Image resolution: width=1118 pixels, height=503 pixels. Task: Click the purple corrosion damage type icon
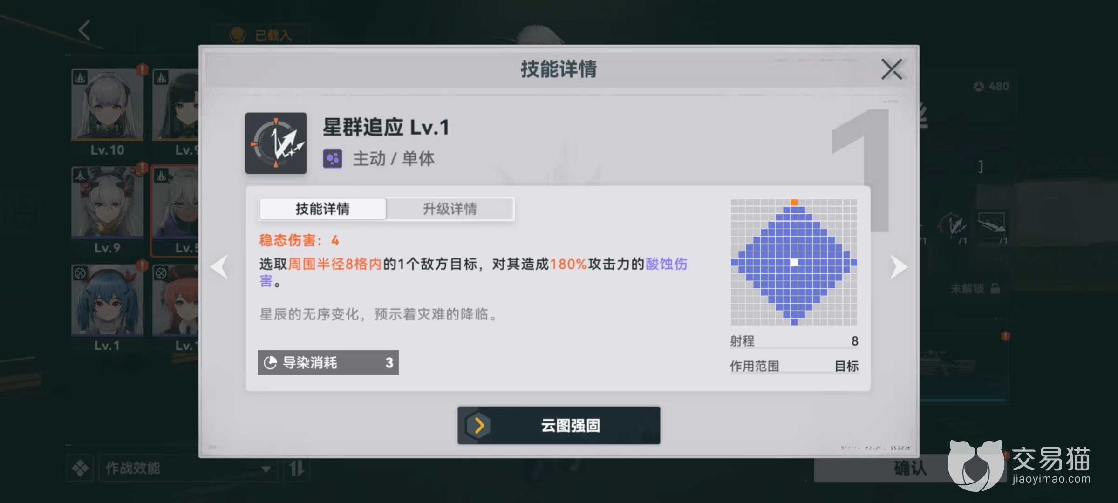point(333,159)
